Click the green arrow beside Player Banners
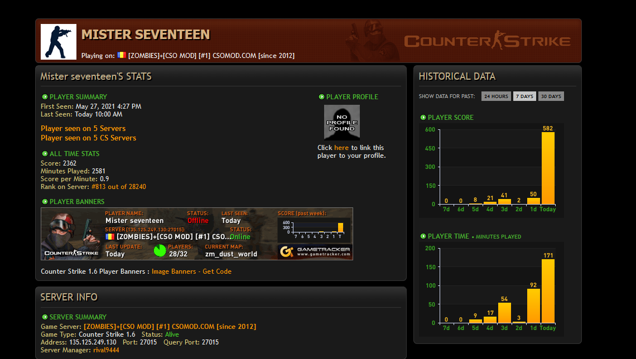 point(45,202)
